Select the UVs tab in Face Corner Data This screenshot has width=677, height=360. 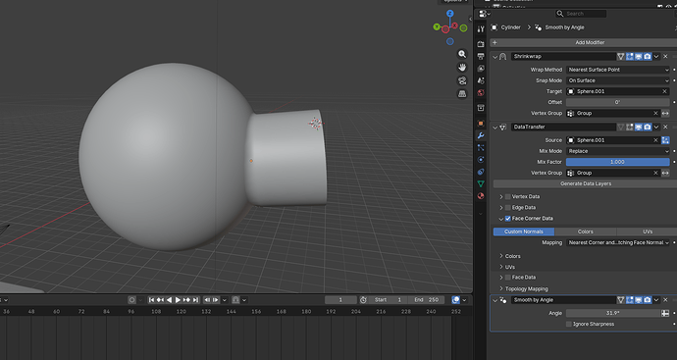[x=647, y=231]
